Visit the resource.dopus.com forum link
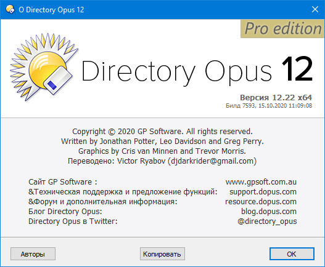Viewport: 325px width, 267px height. click(261, 201)
